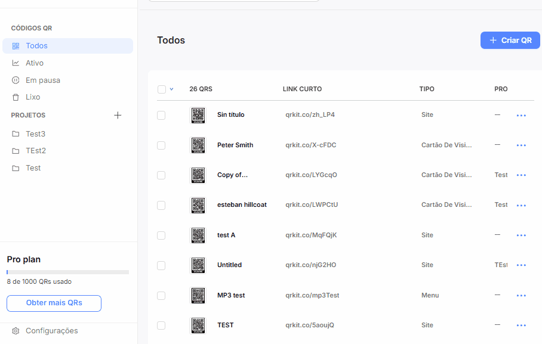The height and width of the screenshot is (344, 542).
Task: Expand options menu for Copy of... row
Action: click(521, 175)
